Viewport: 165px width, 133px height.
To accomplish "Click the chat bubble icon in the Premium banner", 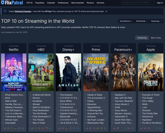I will coord(5,11).
